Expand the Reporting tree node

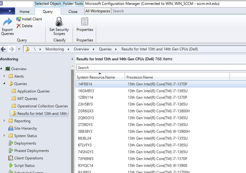coord(4,121)
